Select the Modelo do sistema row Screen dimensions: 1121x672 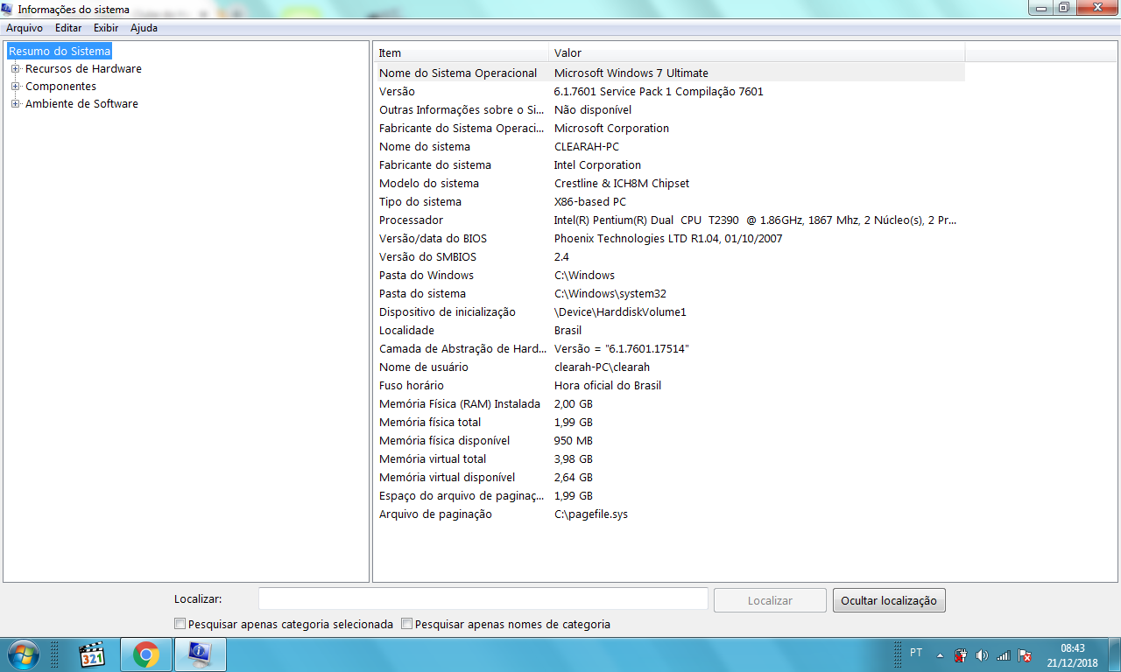(x=670, y=183)
